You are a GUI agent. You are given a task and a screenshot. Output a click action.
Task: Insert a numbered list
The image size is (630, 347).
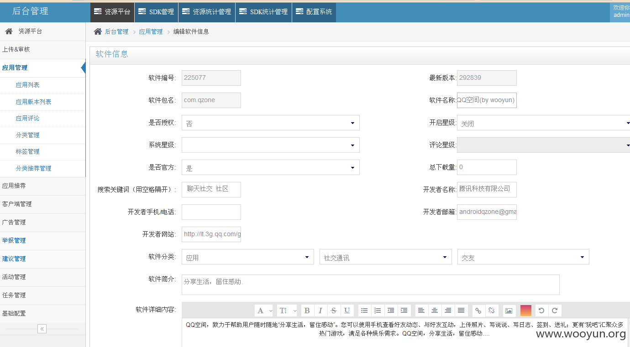[x=378, y=311]
